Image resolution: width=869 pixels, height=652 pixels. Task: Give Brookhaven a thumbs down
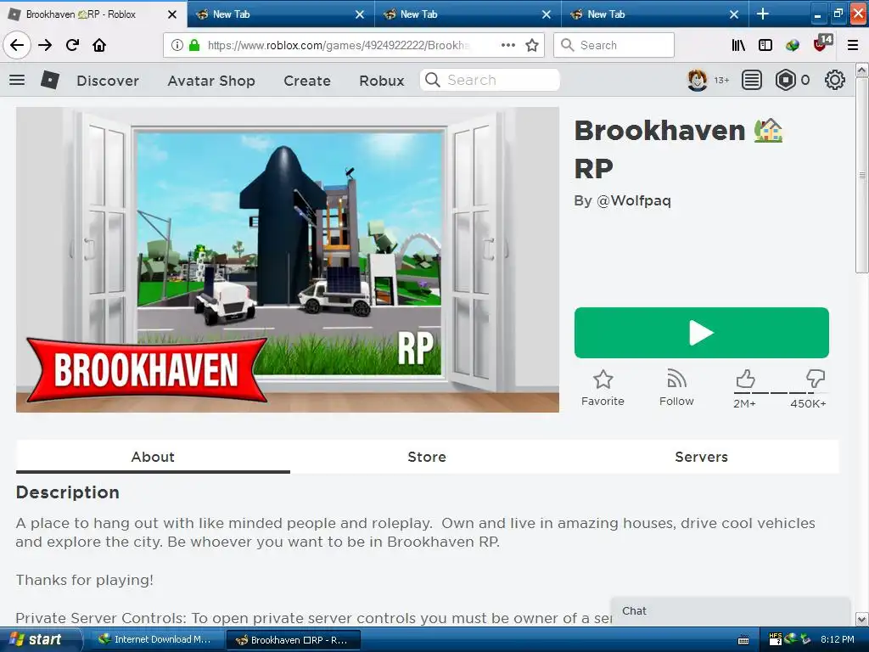pyautogui.click(x=816, y=379)
